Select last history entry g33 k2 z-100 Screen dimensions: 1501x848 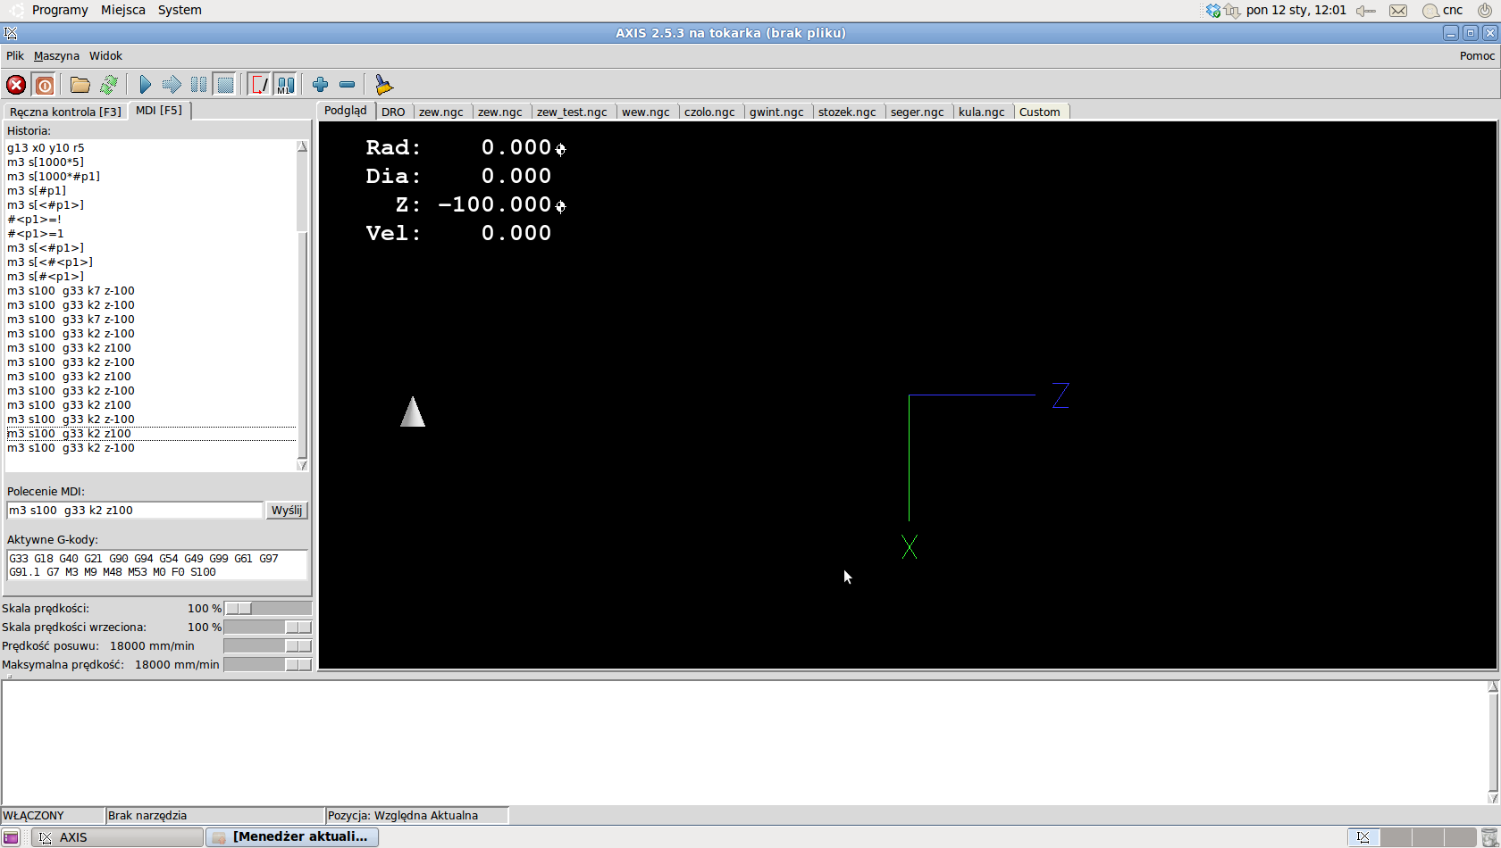71,448
